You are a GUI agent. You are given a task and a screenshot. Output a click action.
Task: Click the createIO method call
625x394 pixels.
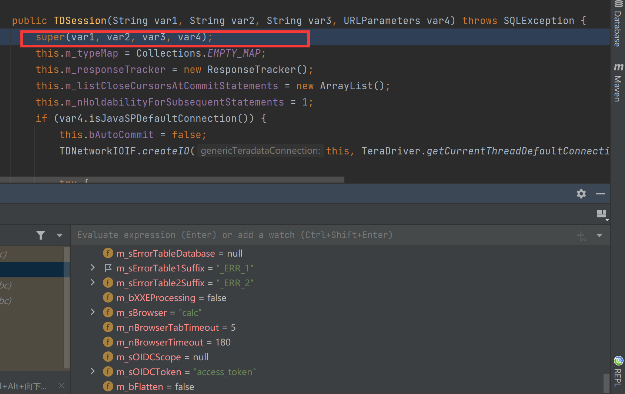point(166,151)
